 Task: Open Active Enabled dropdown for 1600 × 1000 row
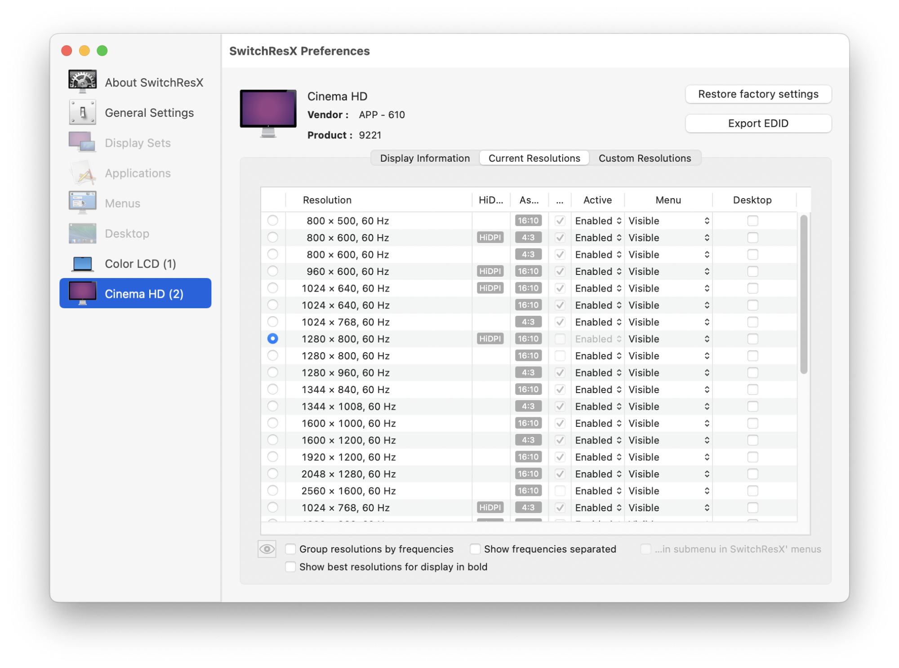coord(598,423)
